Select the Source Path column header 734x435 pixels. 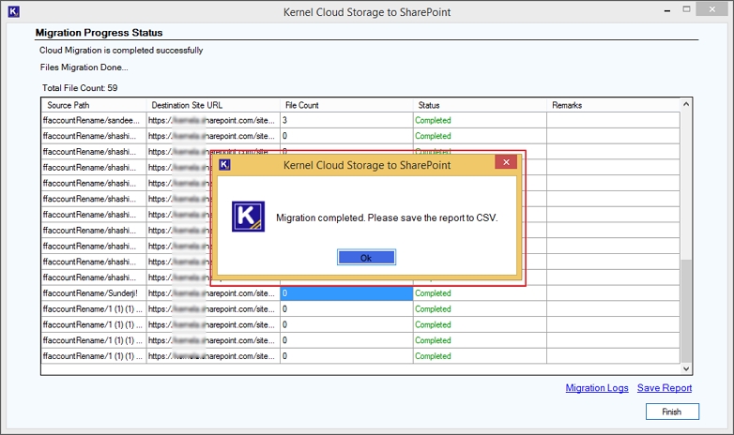[x=94, y=105]
